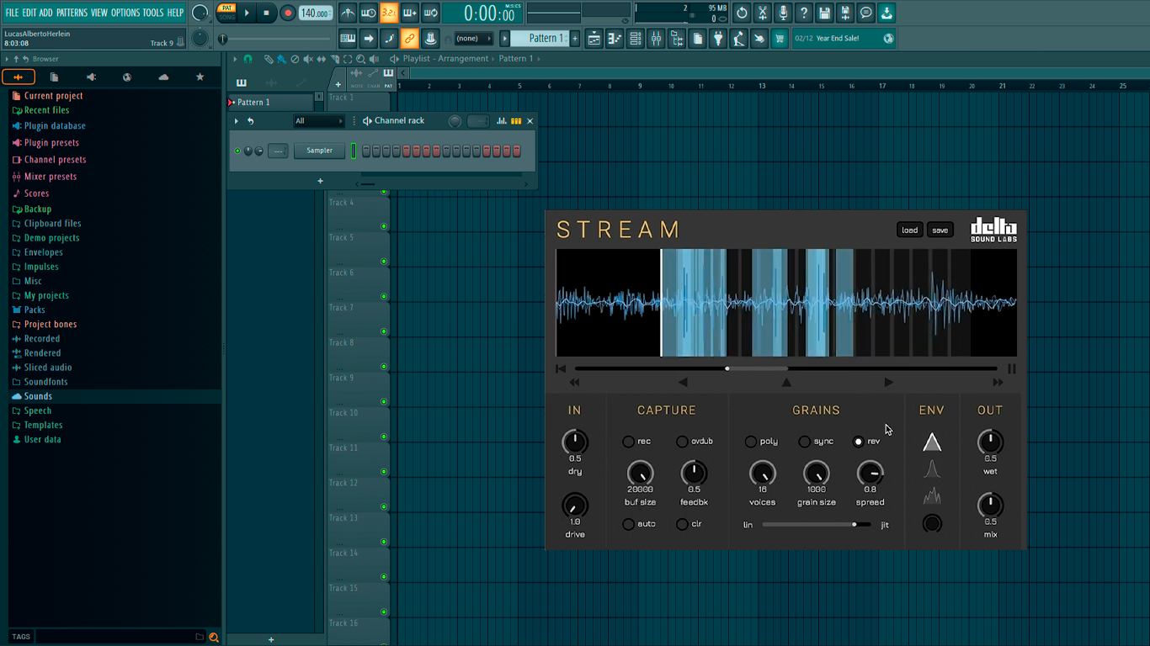
Task: Click the one-click audio recording microphone icon
Action: coord(783,13)
